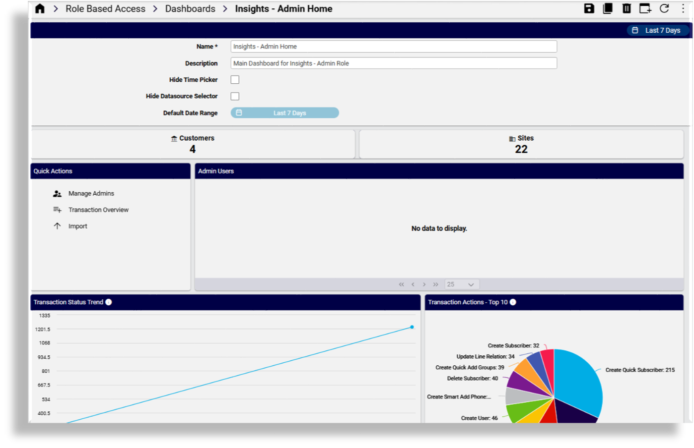
Task: Save the dashboard using the save icon
Action: click(x=590, y=8)
